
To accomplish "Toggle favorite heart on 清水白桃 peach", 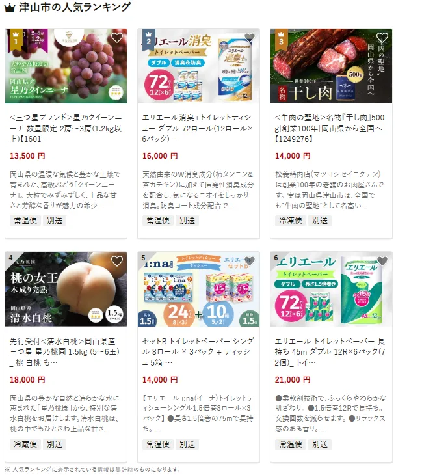I will point(116,261).
